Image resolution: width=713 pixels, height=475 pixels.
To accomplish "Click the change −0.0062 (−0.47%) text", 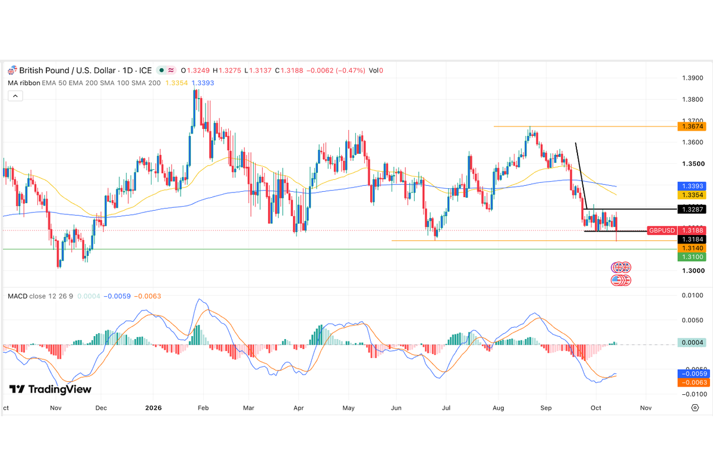I will tap(337, 70).
